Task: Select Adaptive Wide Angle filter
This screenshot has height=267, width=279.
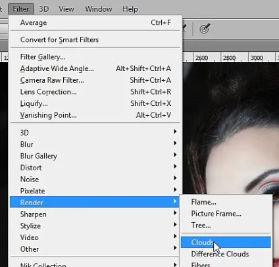Action: [x=95, y=68]
